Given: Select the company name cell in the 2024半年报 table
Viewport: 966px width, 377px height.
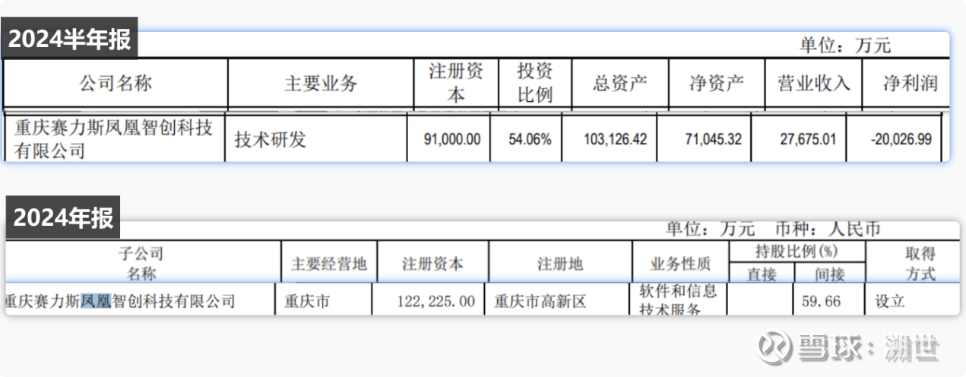Looking at the screenshot, I should tap(114, 139).
